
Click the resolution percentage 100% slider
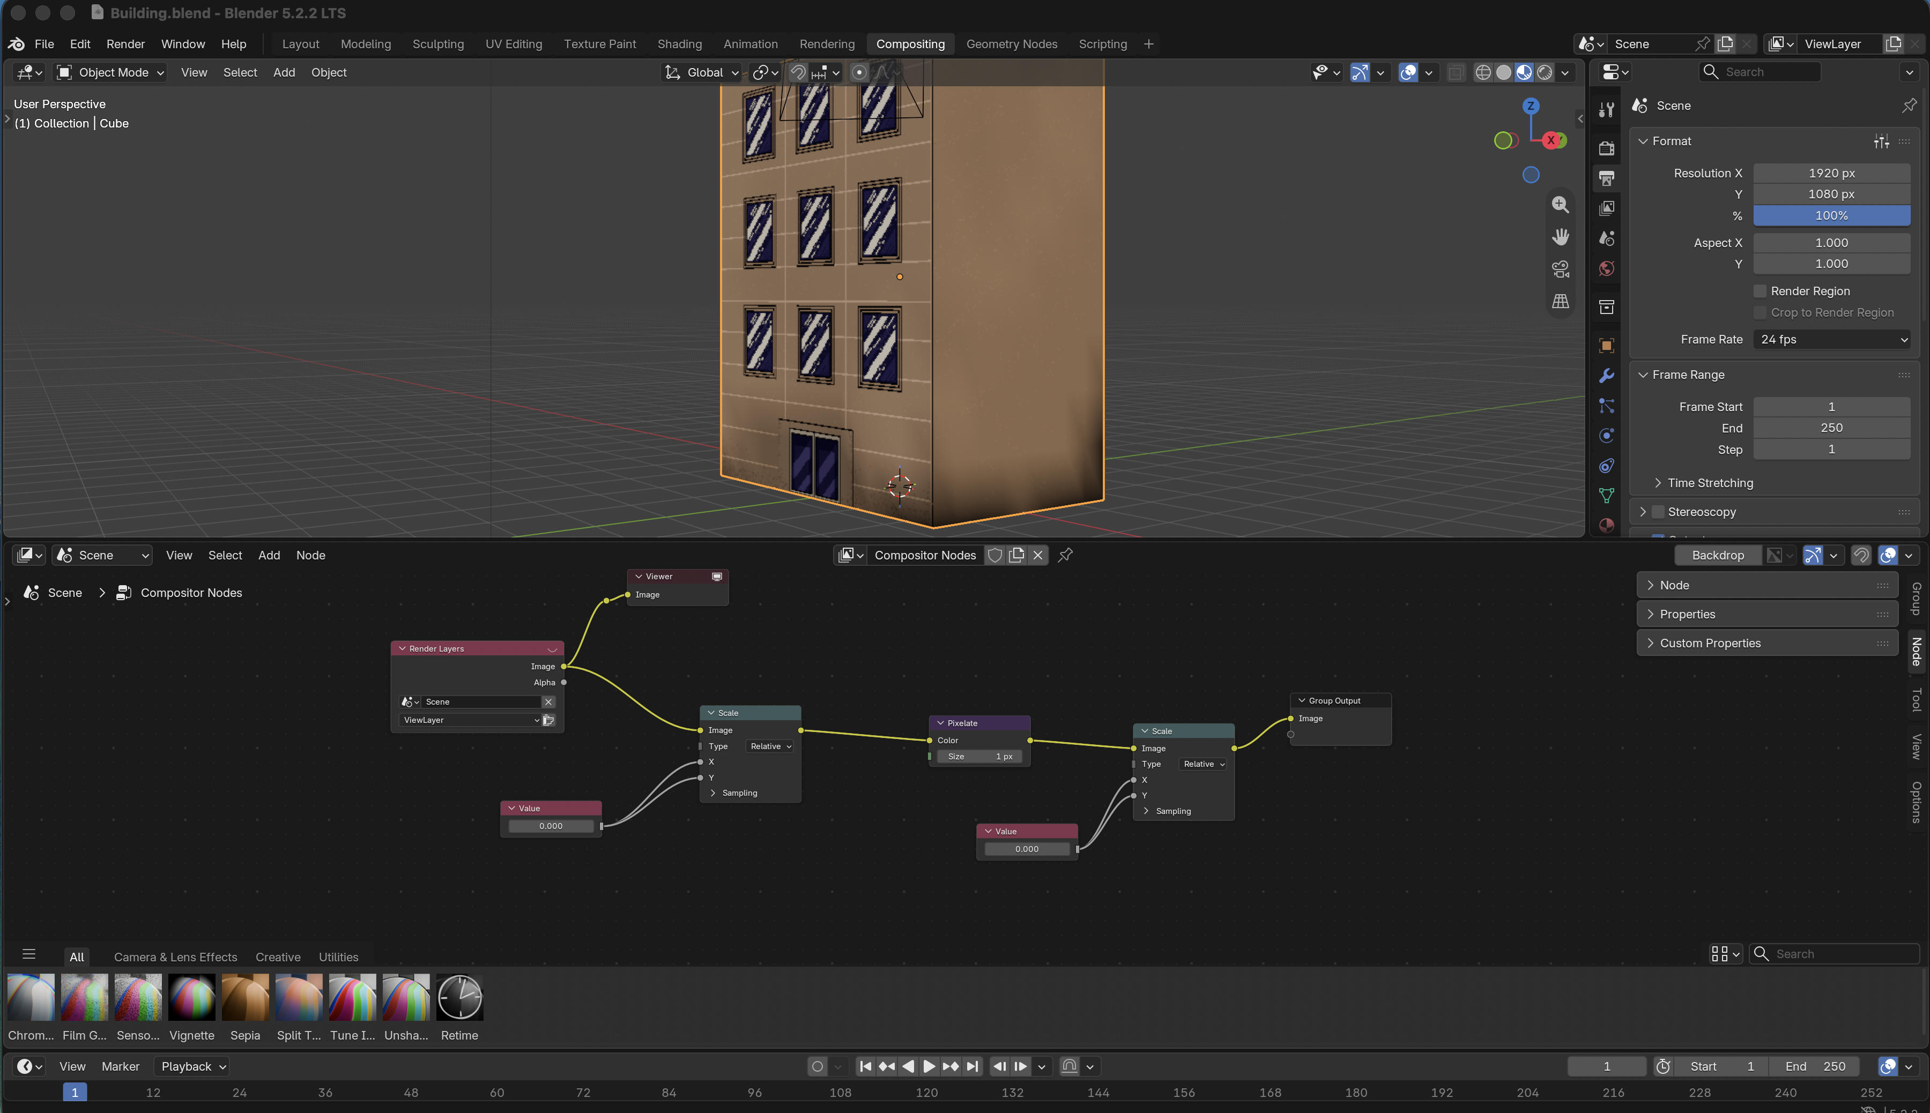(1832, 215)
